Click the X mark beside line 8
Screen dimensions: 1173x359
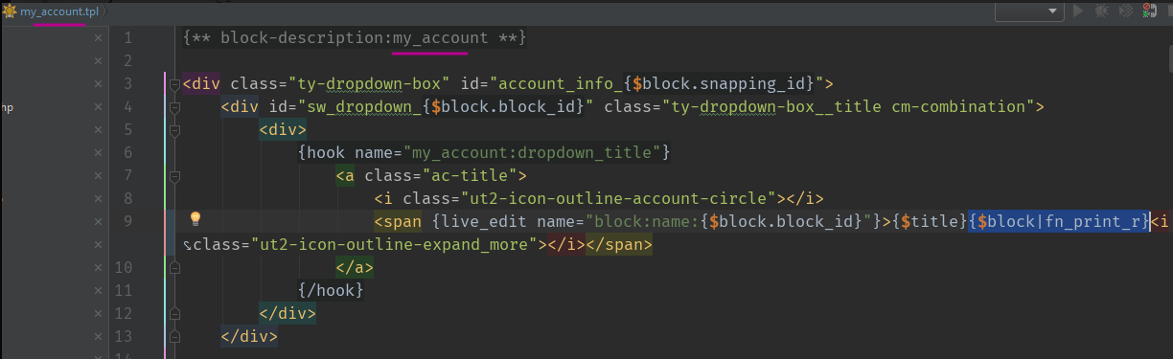(x=98, y=199)
